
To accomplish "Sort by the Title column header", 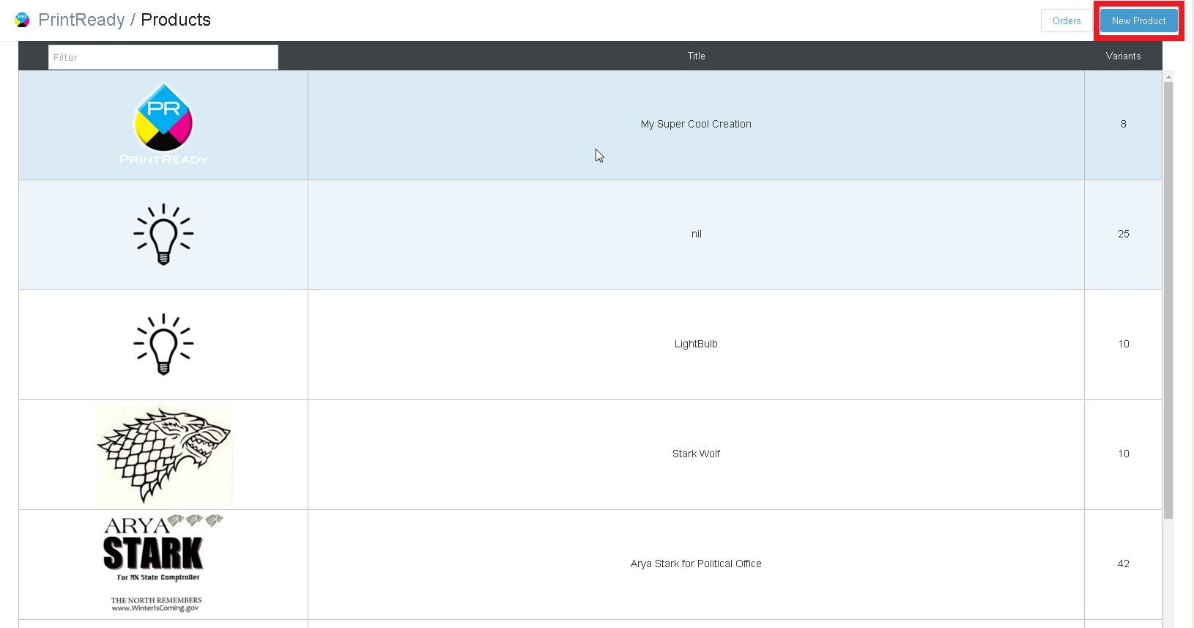I will 696,56.
